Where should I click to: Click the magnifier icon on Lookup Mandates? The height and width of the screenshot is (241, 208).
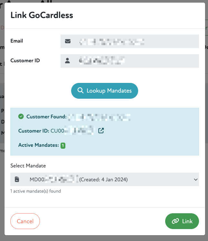pyautogui.click(x=80, y=91)
